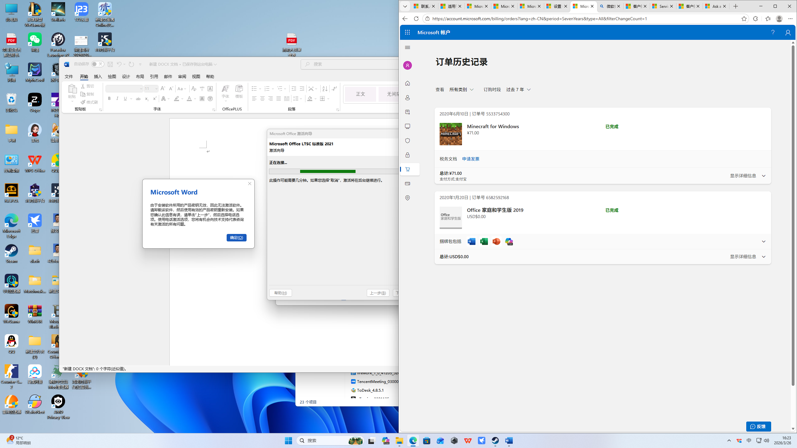
Task: Click the Paste (粘贴) clipboard icon
Action: (72, 89)
